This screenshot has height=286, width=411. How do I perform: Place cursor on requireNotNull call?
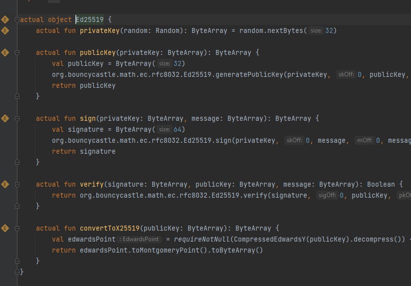[x=202, y=239]
